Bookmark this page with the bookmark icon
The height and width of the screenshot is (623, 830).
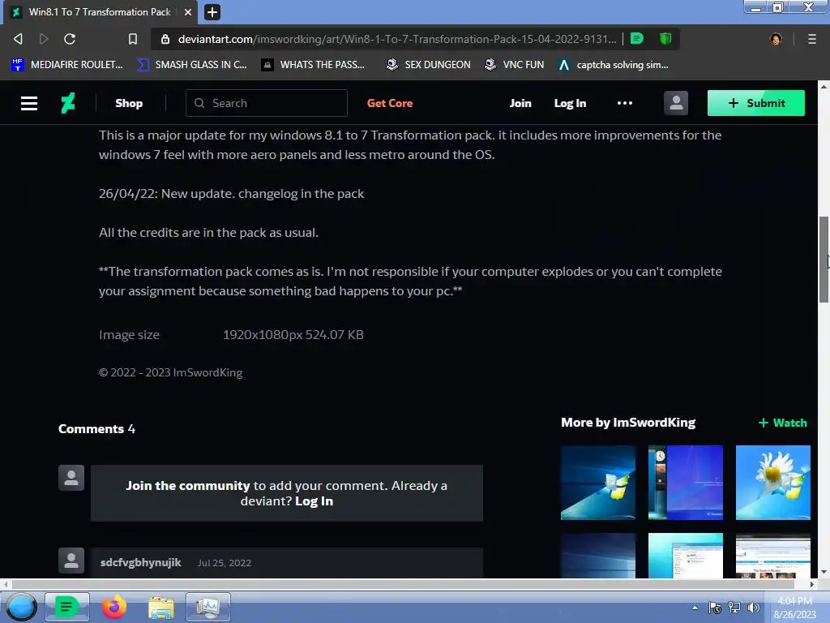(x=133, y=39)
